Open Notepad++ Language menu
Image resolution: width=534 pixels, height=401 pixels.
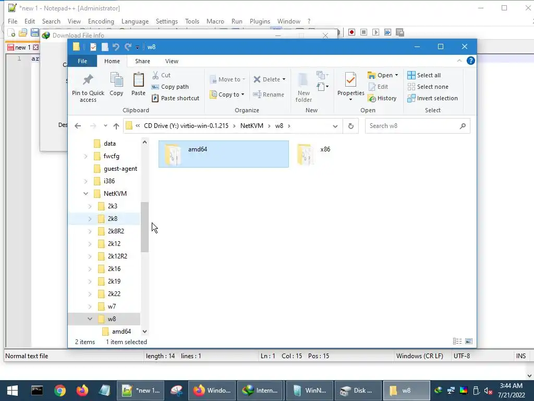[x=135, y=21]
